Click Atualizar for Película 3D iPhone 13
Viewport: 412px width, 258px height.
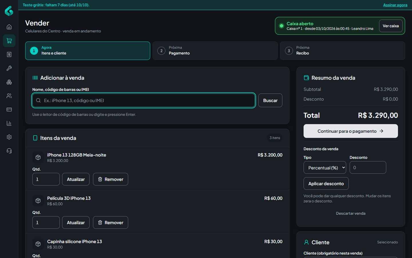(76, 222)
